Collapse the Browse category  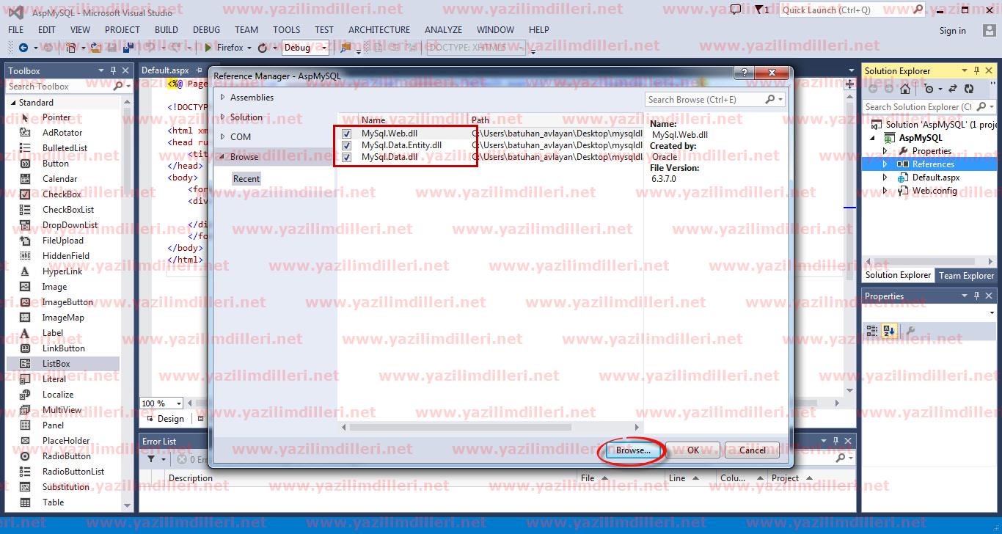click(x=222, y=157)
